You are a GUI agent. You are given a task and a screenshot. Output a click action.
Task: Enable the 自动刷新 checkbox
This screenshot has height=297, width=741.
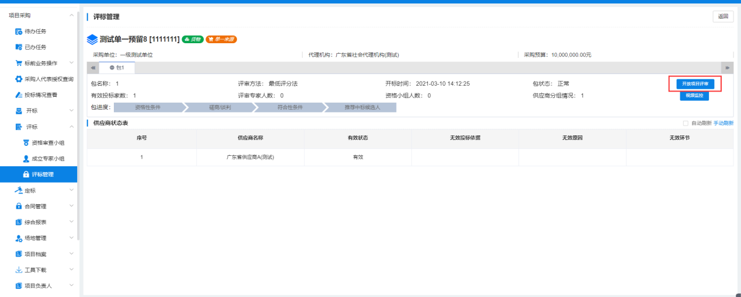(686, 123)
